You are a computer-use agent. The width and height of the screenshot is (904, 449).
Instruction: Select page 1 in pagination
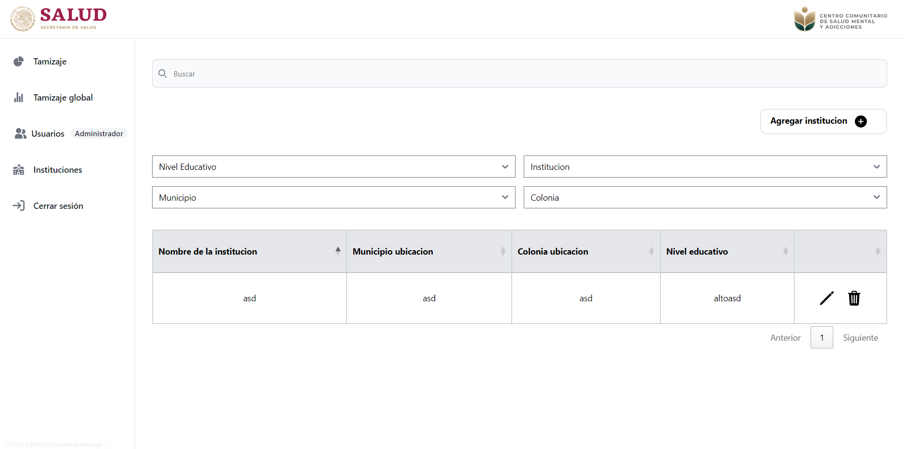coord(822,338)
